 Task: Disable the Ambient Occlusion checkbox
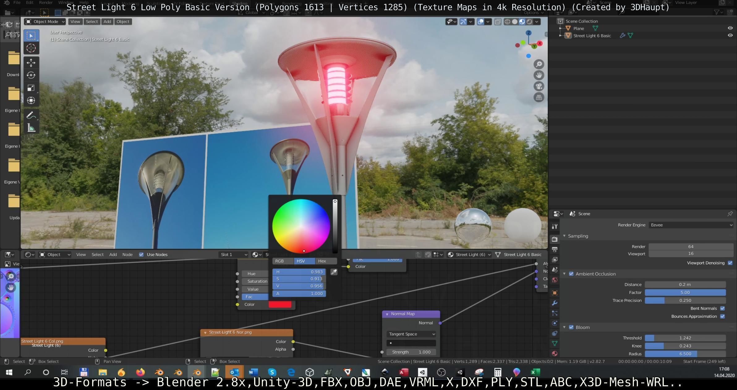[x=571, y=274]
